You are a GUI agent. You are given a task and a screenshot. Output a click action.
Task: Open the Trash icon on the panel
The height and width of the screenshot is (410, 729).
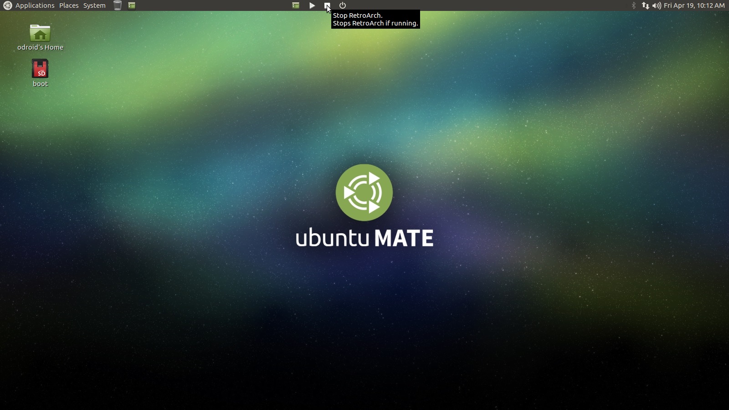[x=118, y=5]
